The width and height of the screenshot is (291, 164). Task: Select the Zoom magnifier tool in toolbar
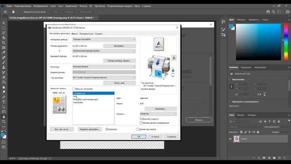(4, 122)
